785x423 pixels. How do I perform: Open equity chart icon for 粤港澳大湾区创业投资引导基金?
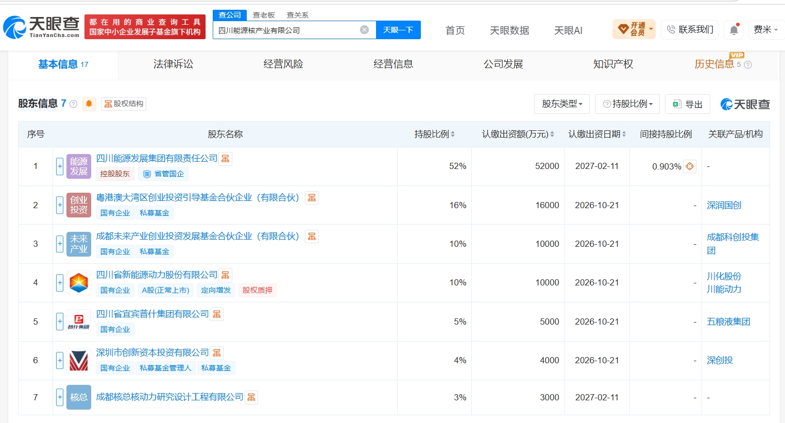point(312,198)
